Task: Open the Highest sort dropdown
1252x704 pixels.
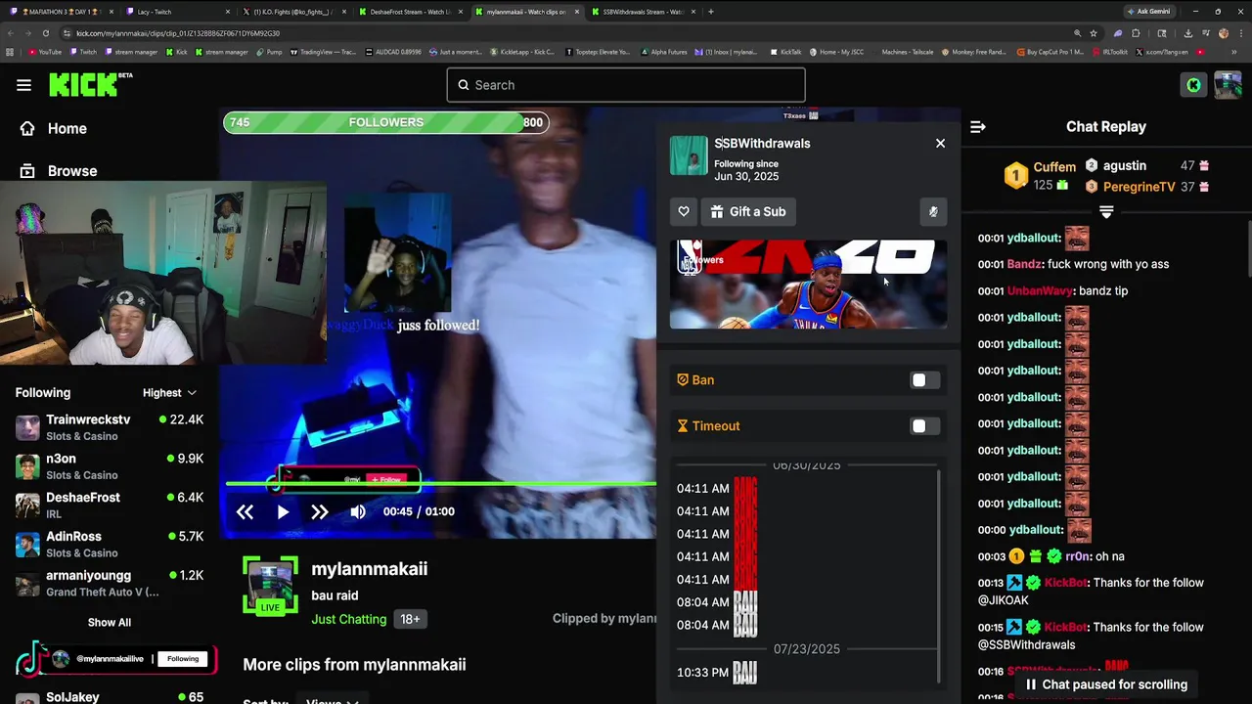Action: (x=169, y=393)
